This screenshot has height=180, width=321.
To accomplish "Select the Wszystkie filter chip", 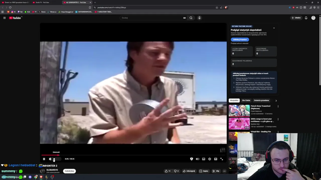I will [234, 100].
